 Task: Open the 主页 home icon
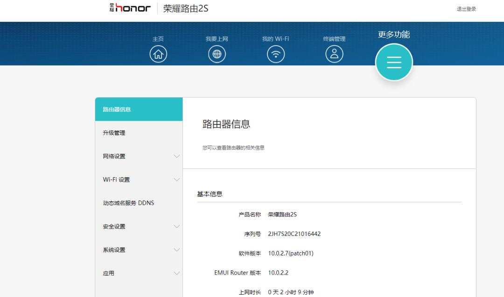pos(158,54)
